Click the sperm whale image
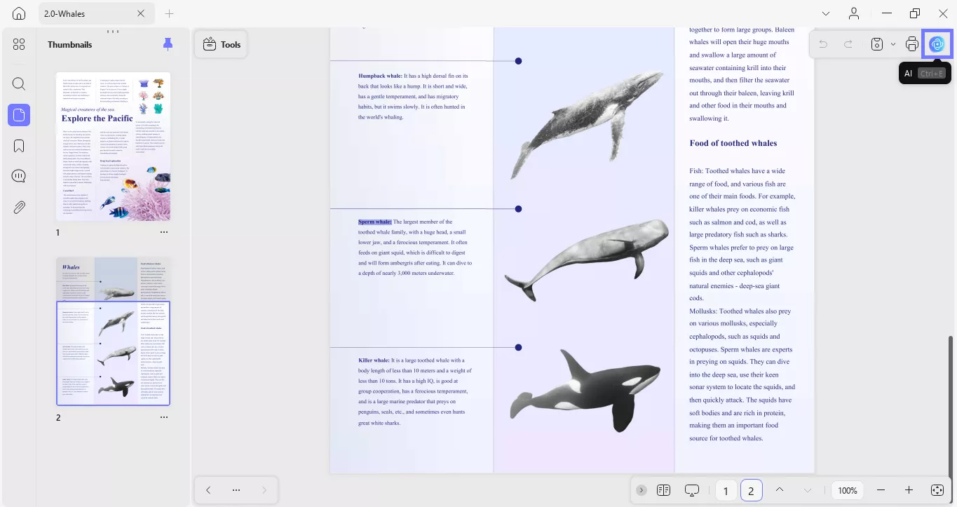 pos(586,260)
